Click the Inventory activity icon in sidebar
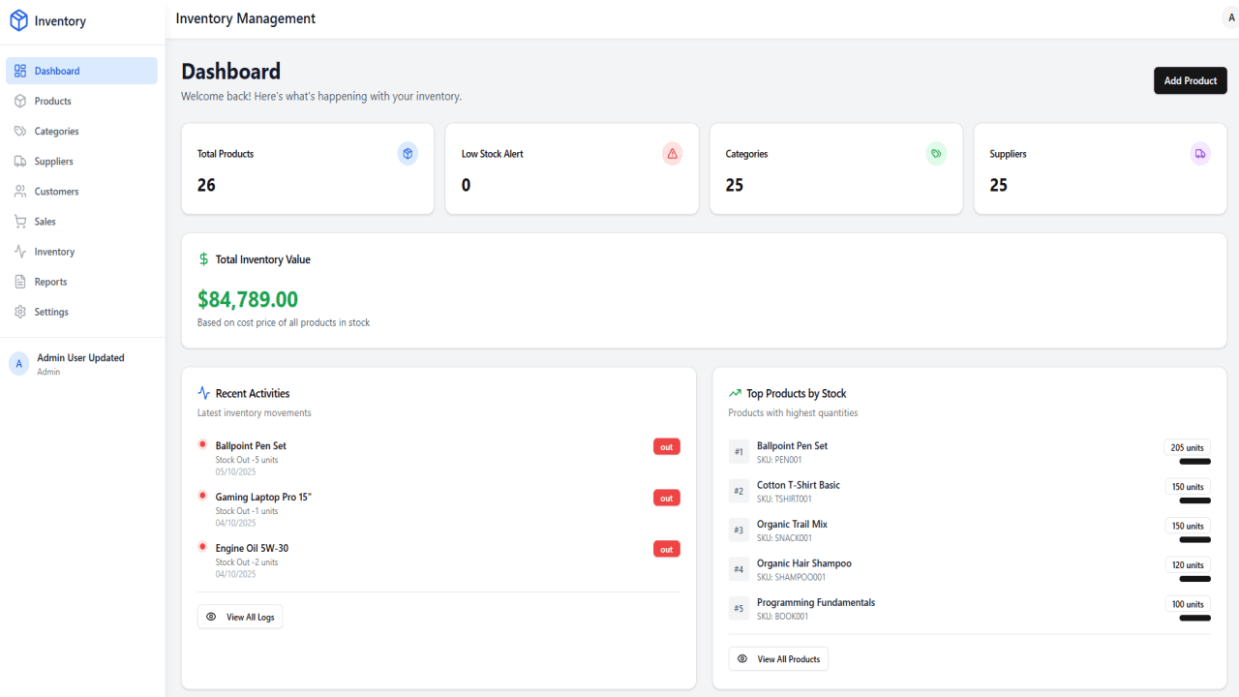This screenshot has height=697, width=1239. coord(20,251)
